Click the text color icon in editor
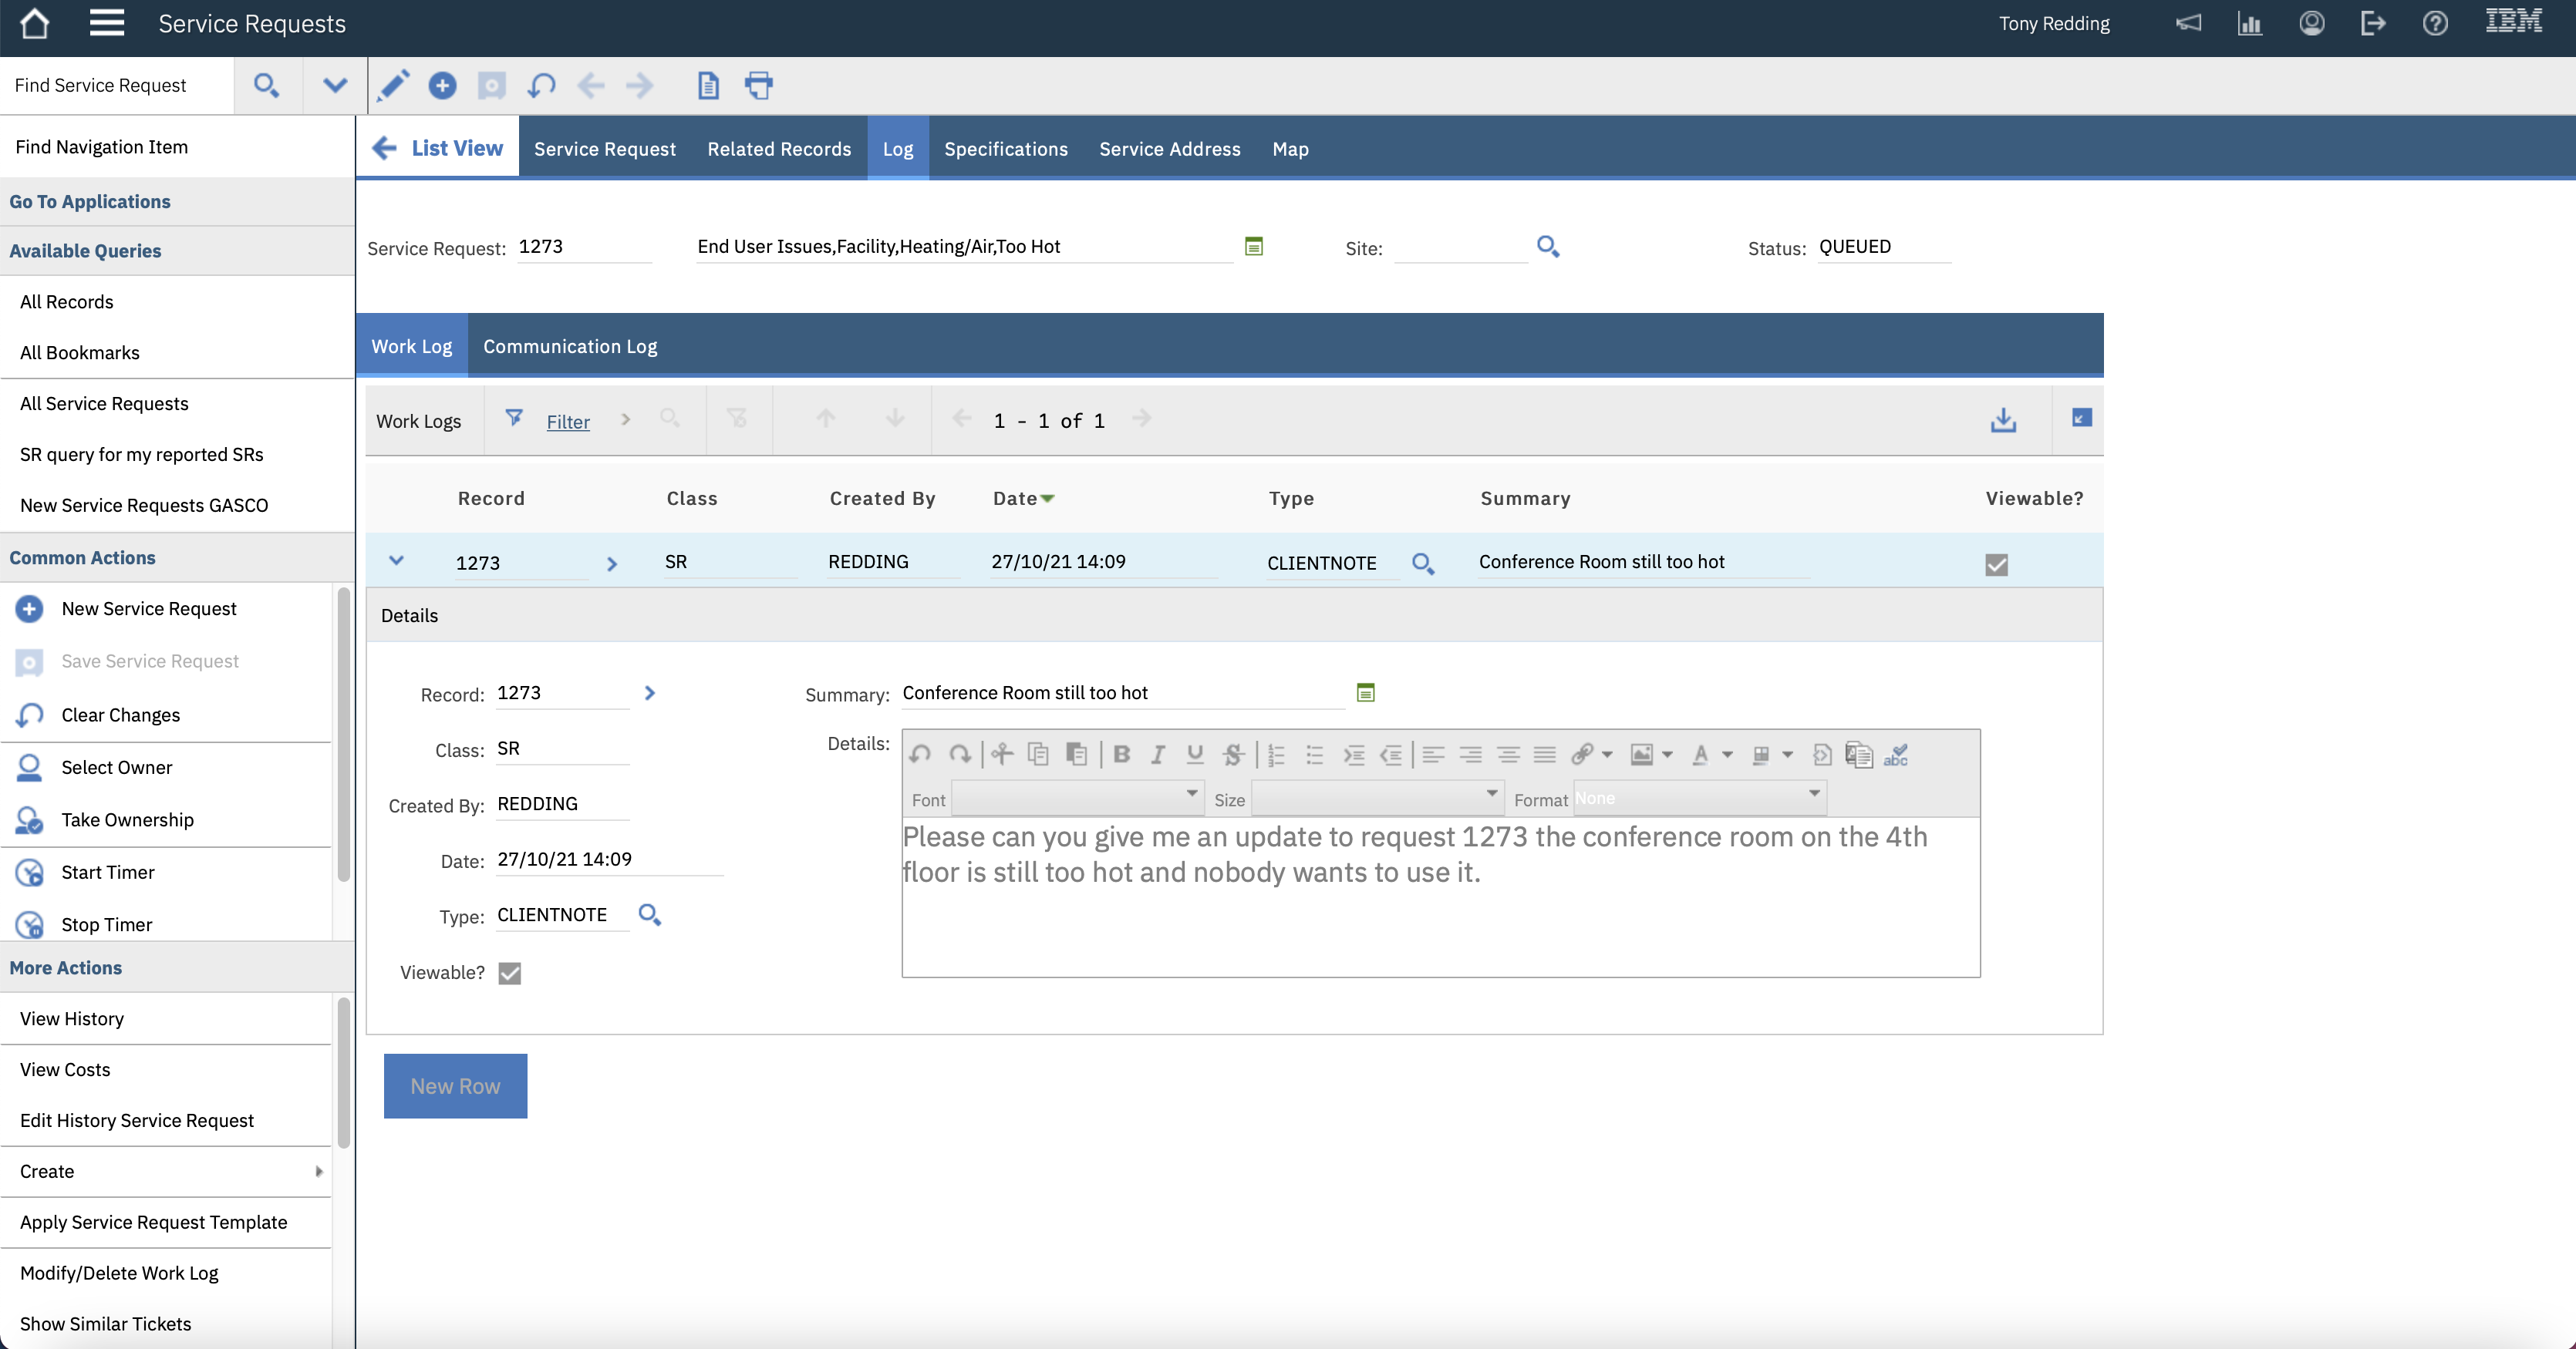This screenshot has height=1349, width=2576. (1700, 755)
